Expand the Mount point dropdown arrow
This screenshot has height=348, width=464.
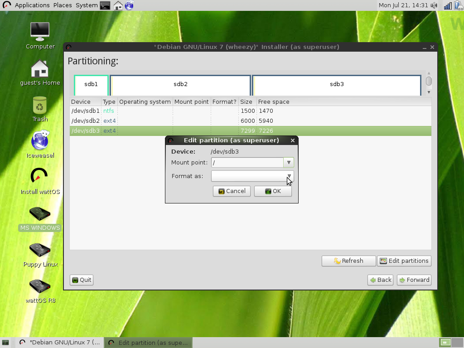coord(289,163)
